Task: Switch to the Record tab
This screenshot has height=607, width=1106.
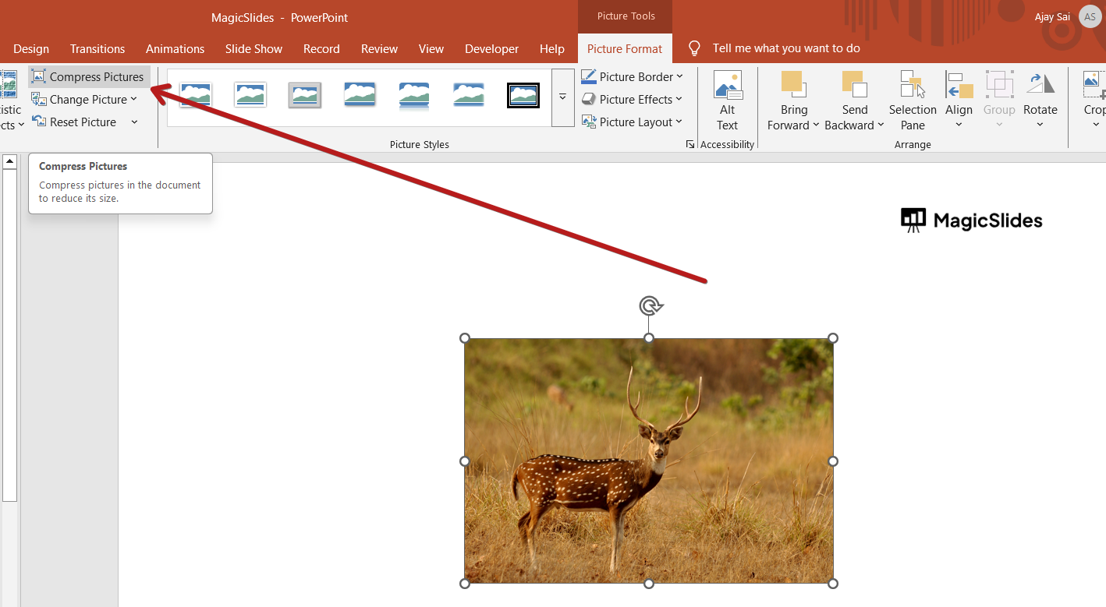Action: click(321, 48)
